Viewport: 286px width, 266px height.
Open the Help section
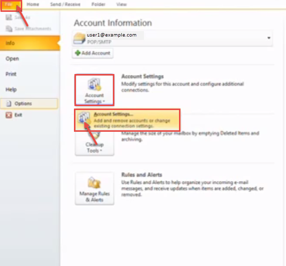(11, 89)
